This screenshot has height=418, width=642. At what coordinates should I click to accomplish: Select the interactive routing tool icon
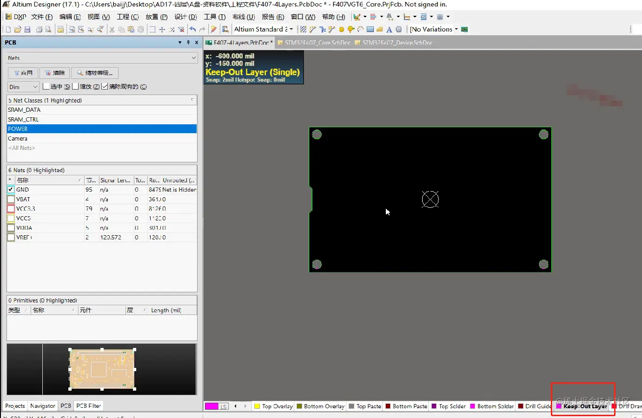pos(313,29)
